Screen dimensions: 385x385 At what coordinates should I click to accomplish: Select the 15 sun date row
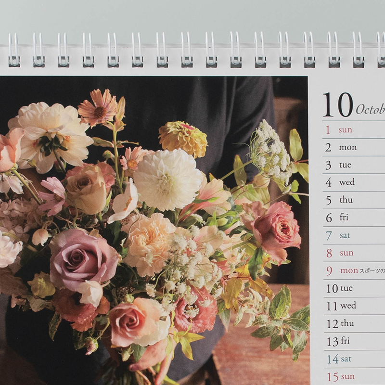pos(354,377)
